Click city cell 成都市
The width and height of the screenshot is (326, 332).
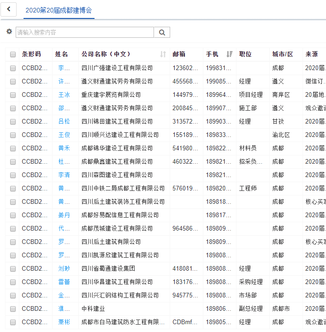(x=281, y=308)
